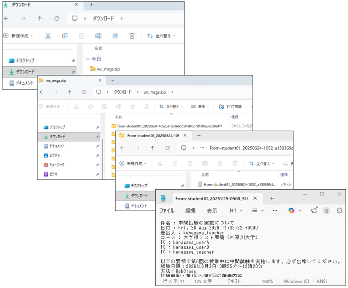
Task: Click Delete trash icon in Downloads window
Action: pyautogui.click(x=132, y=36)
